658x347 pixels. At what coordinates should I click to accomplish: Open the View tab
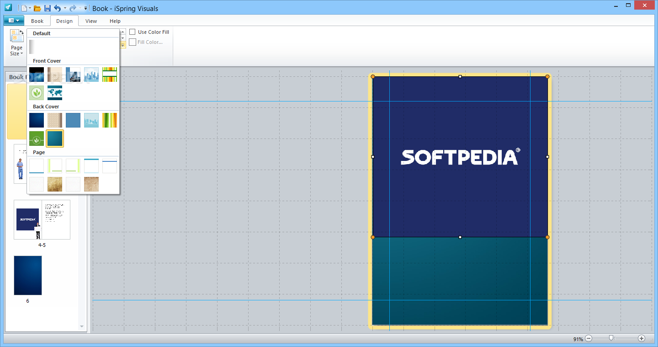91,21
